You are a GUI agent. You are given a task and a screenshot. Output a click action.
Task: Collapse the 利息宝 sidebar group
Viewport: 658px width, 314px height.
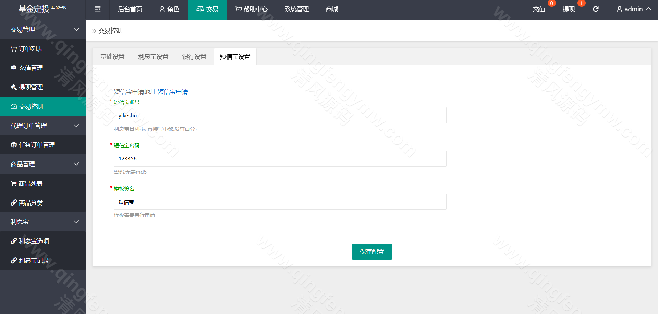[76, 222]
